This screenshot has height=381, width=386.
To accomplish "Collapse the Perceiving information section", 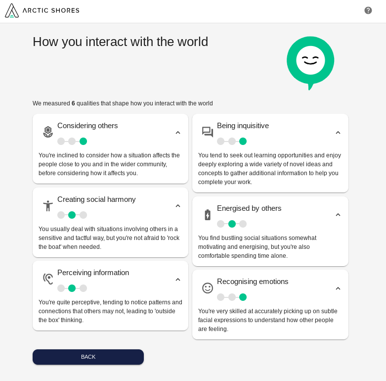I will point(178,280).
